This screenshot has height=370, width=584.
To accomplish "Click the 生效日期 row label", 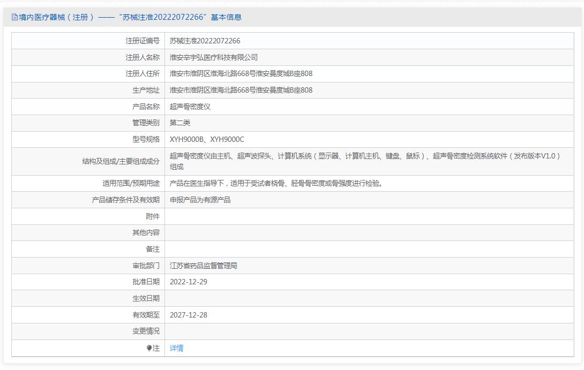I will pyautogui.click(x=146, y=298).
